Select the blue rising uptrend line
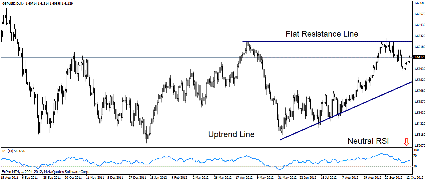Screen dimensions: 425x180 [x=346, y=110]
